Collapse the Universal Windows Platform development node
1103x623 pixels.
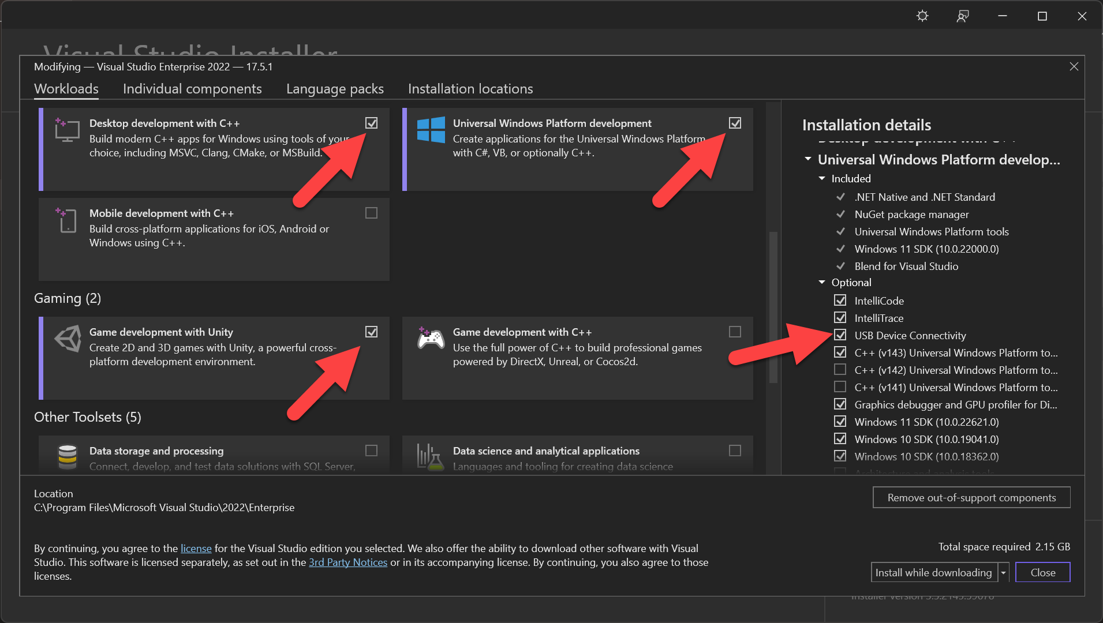[x=808, y=159]
